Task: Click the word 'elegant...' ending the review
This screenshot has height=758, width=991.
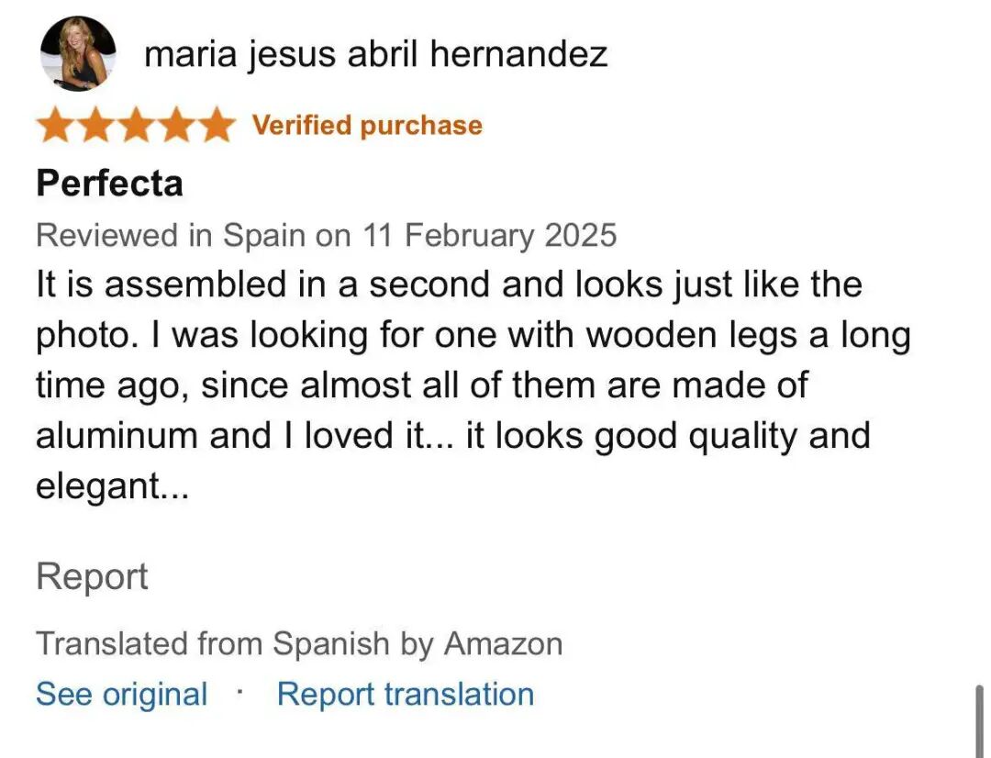Action: [112, 485]
